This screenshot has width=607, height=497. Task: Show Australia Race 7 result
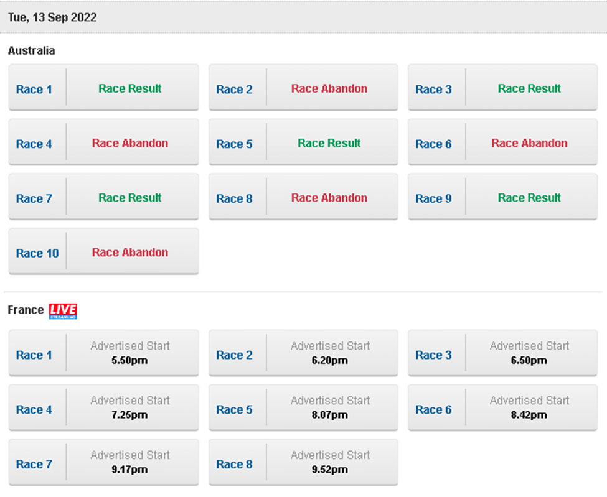(x=104, y=197)
